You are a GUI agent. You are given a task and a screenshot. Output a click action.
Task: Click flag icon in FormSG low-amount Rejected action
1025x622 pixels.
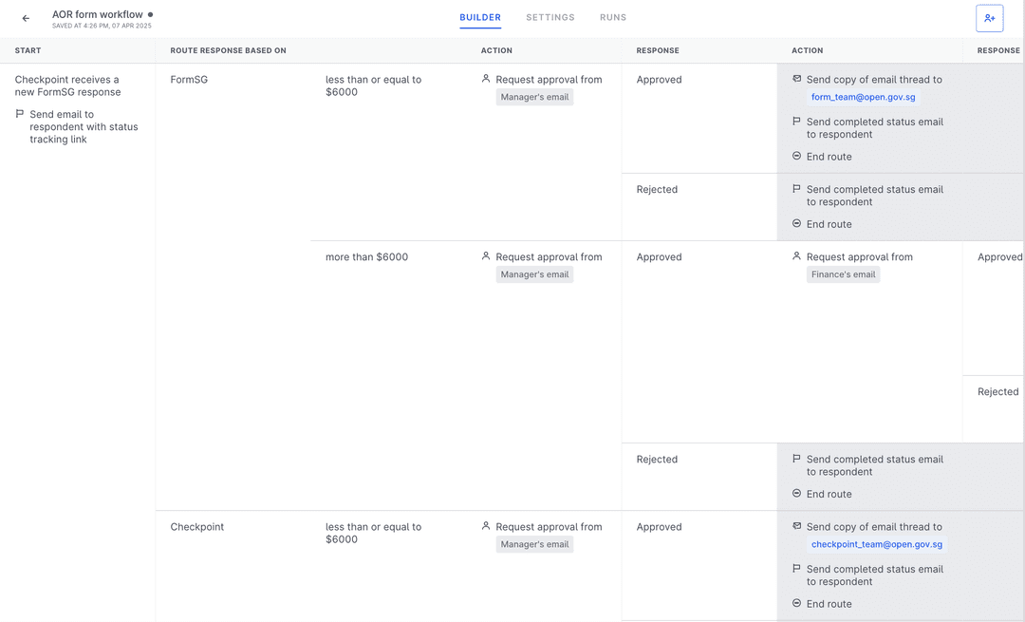click(x=796, y=188)
